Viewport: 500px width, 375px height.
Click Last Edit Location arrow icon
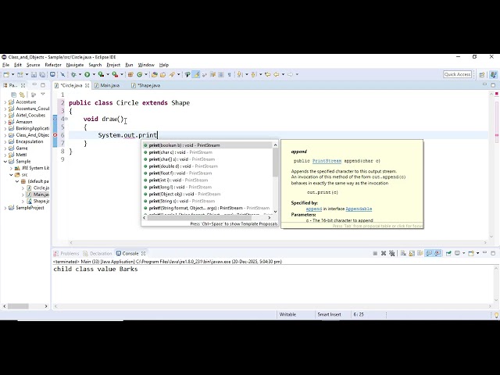pos(267,75)
